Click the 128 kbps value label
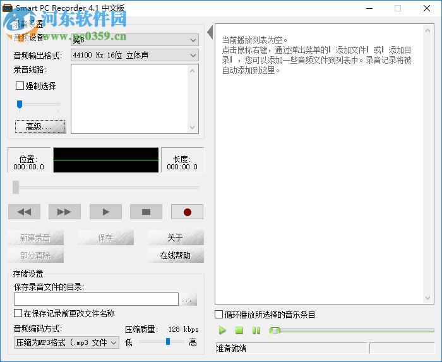 tap(184, 329)
